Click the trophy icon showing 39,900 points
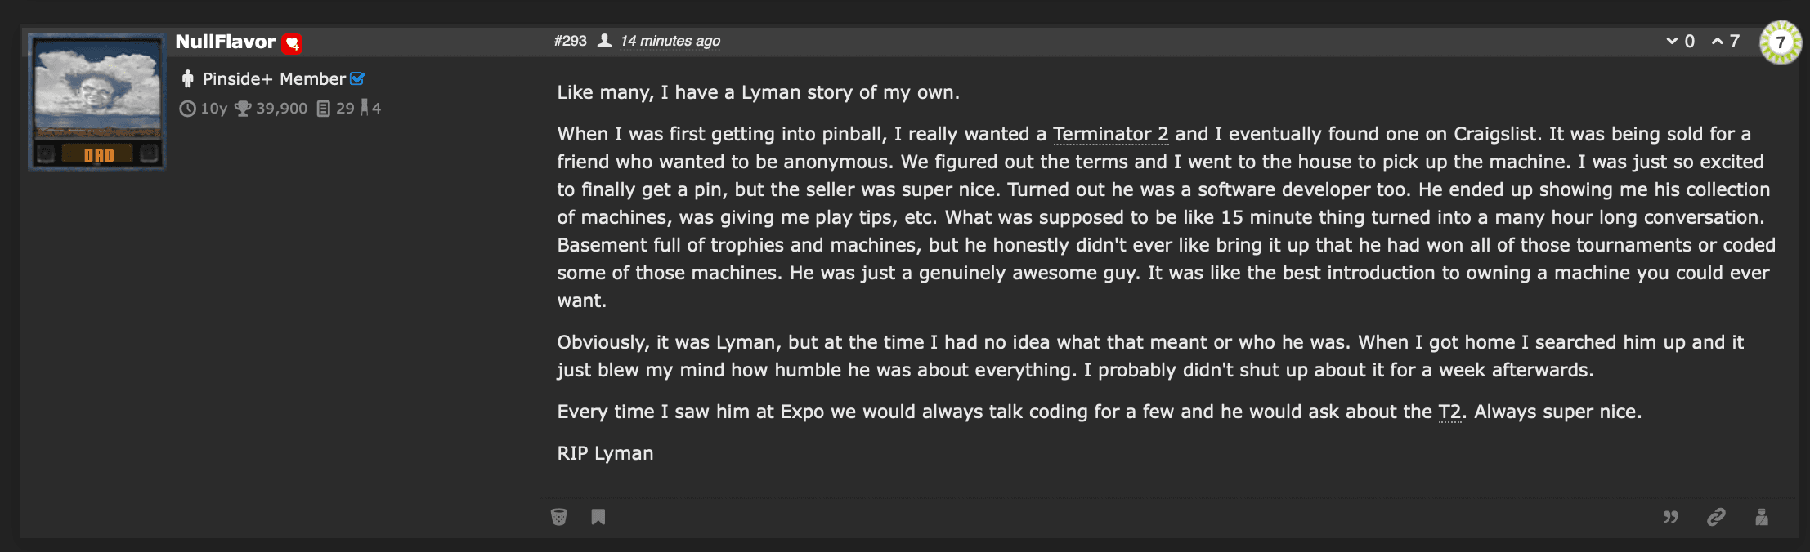 point(244,107)
